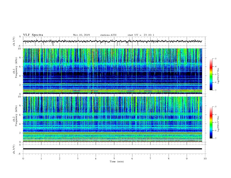This screenshot has height=178, width=231.
Task: Click the "Time (min)" axis label
Action: click(x=117, y=161)
